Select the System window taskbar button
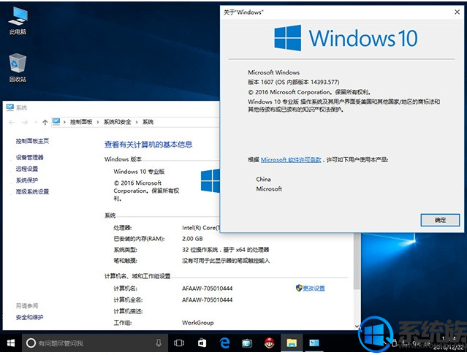467x355 pixels. pos(314,343)
